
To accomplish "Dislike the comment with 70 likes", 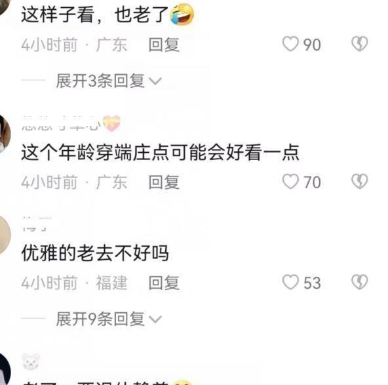I will point(360,181).
